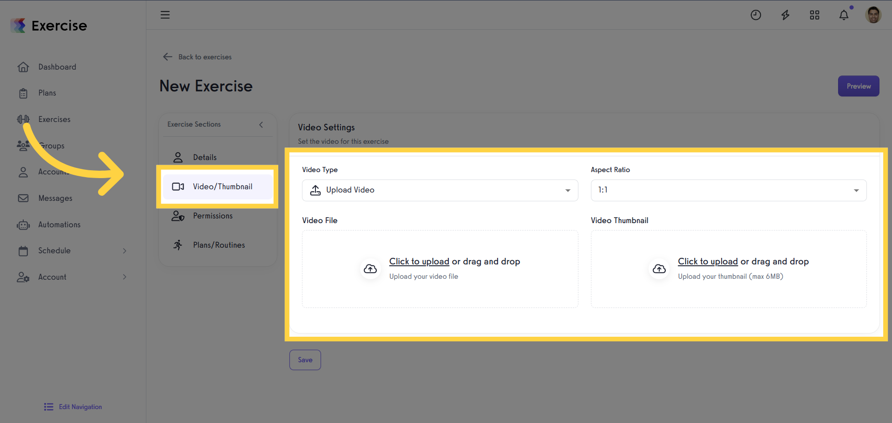Open the Permissions section
The image size is (892, 423).
(213, 216)
